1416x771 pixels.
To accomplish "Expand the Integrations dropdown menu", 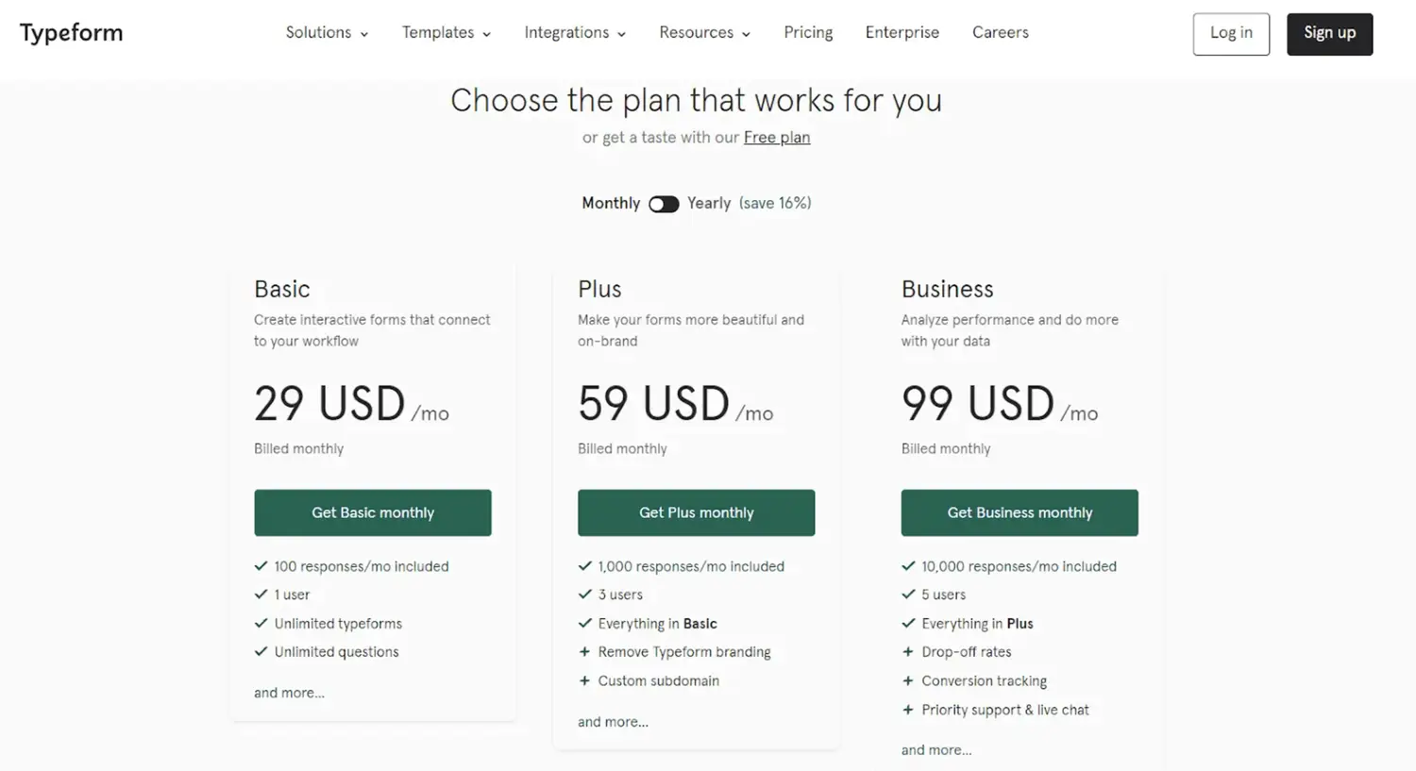I will 575,33.
